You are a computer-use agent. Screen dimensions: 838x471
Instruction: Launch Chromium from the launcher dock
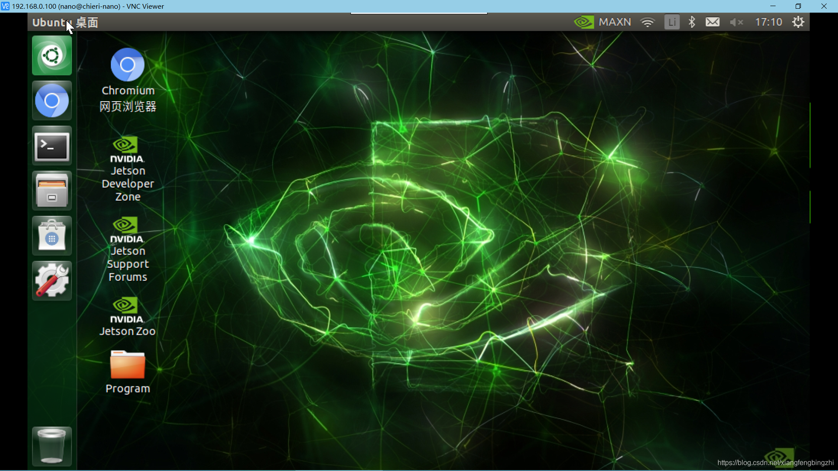[x=52, y=101]
